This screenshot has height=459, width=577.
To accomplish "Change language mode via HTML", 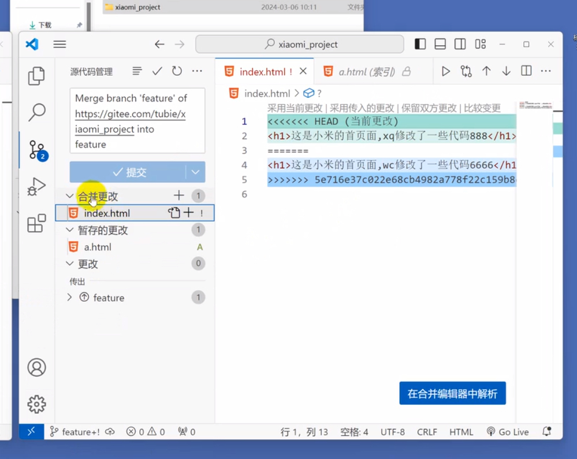I will point(461,432).
